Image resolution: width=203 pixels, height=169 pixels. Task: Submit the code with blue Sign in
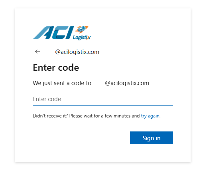152,138
